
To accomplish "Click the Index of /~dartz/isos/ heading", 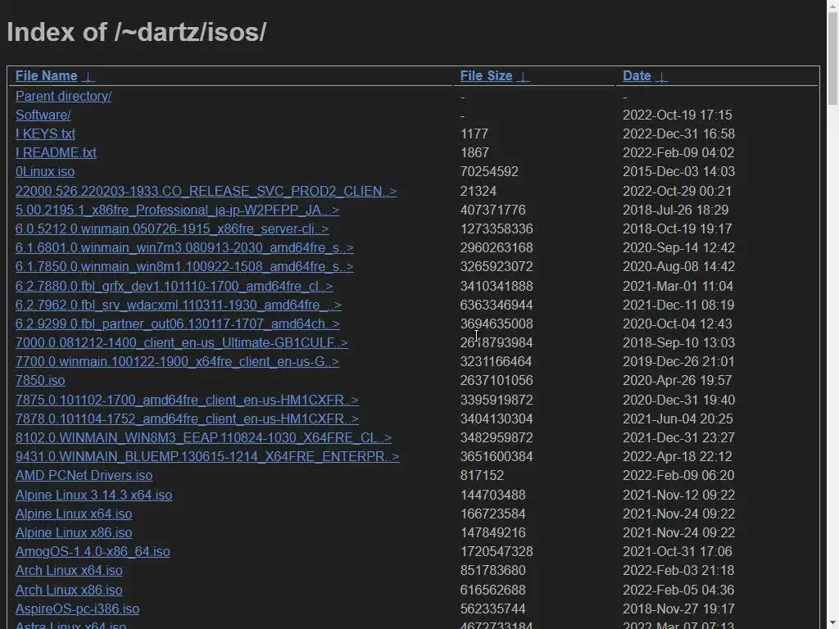I will tap(137, 32).
